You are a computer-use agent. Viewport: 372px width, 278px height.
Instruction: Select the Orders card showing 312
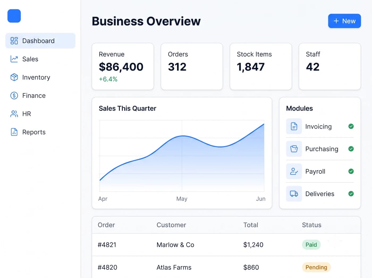[192, 66]
